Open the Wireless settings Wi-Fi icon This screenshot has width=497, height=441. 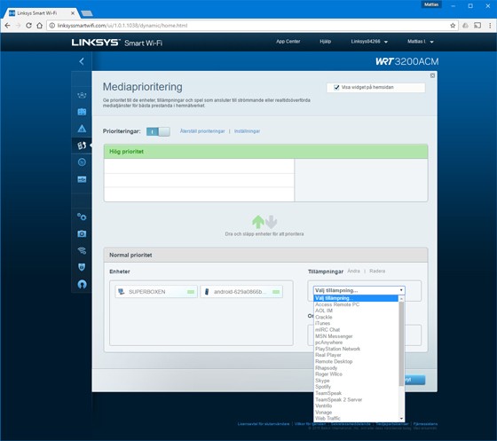click(82, 250)
